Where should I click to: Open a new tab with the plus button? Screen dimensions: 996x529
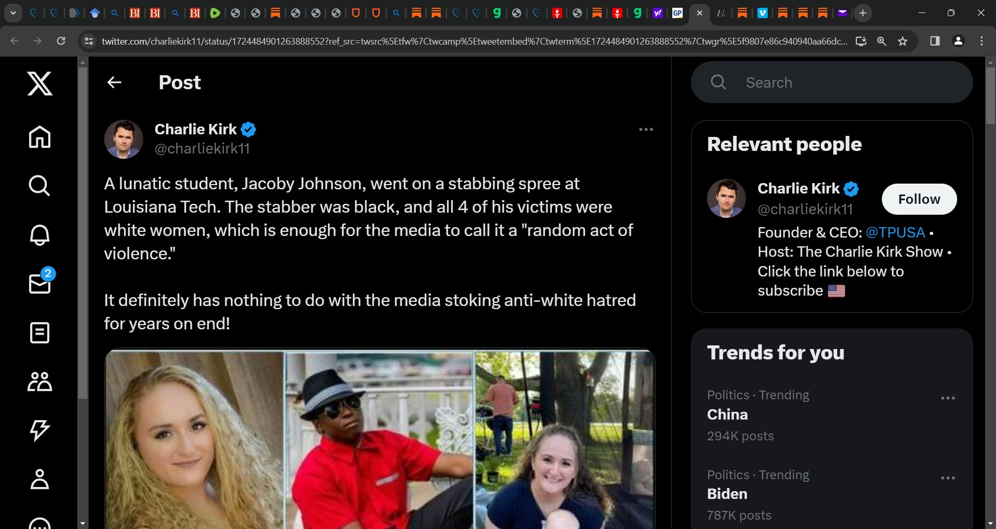(x=863, y=13)
